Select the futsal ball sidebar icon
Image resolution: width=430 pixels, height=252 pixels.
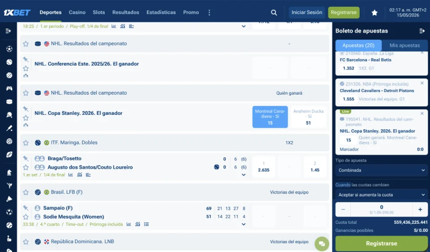[9, 212]
